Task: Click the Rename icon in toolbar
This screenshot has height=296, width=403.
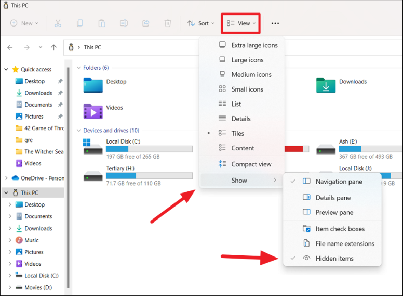Action: (x=124, y=23)
